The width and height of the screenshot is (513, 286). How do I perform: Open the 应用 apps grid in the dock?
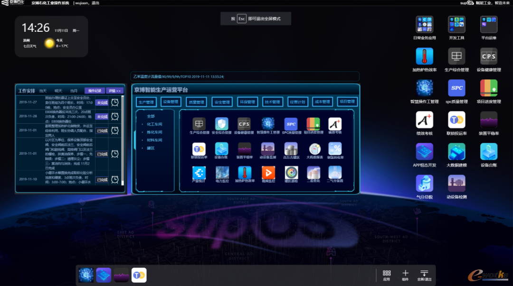386,275
